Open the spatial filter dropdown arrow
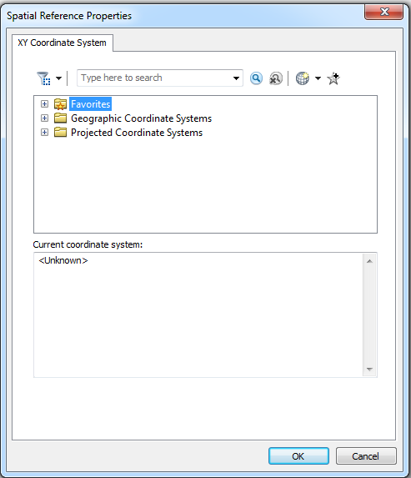 [59, 78]
